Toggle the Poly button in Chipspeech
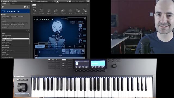 coord(80,25)
